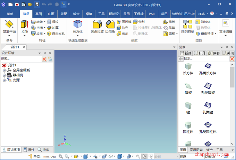The image size is (236, 160).
Task: Switch to the 曲面 surface ribbon tab
Action: pyautogui.click(x=51, y=14)
